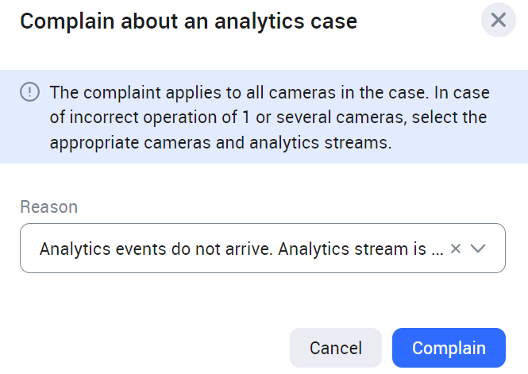Click the Reason field label

48,207
